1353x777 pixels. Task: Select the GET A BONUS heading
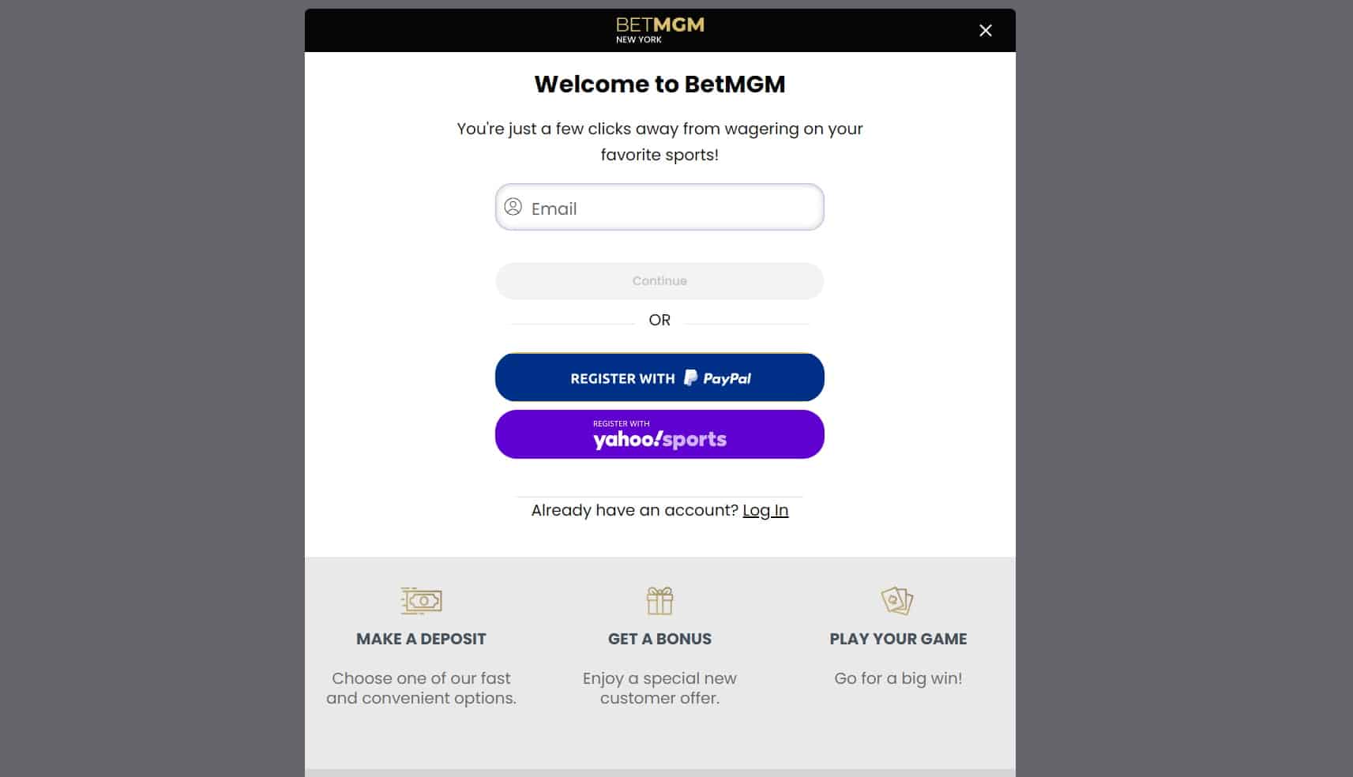tap(660, 639)
